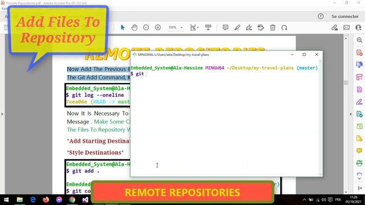Click Se connecter to sign in
Screen dimensions: 365x205
click(x=344, y=17)
